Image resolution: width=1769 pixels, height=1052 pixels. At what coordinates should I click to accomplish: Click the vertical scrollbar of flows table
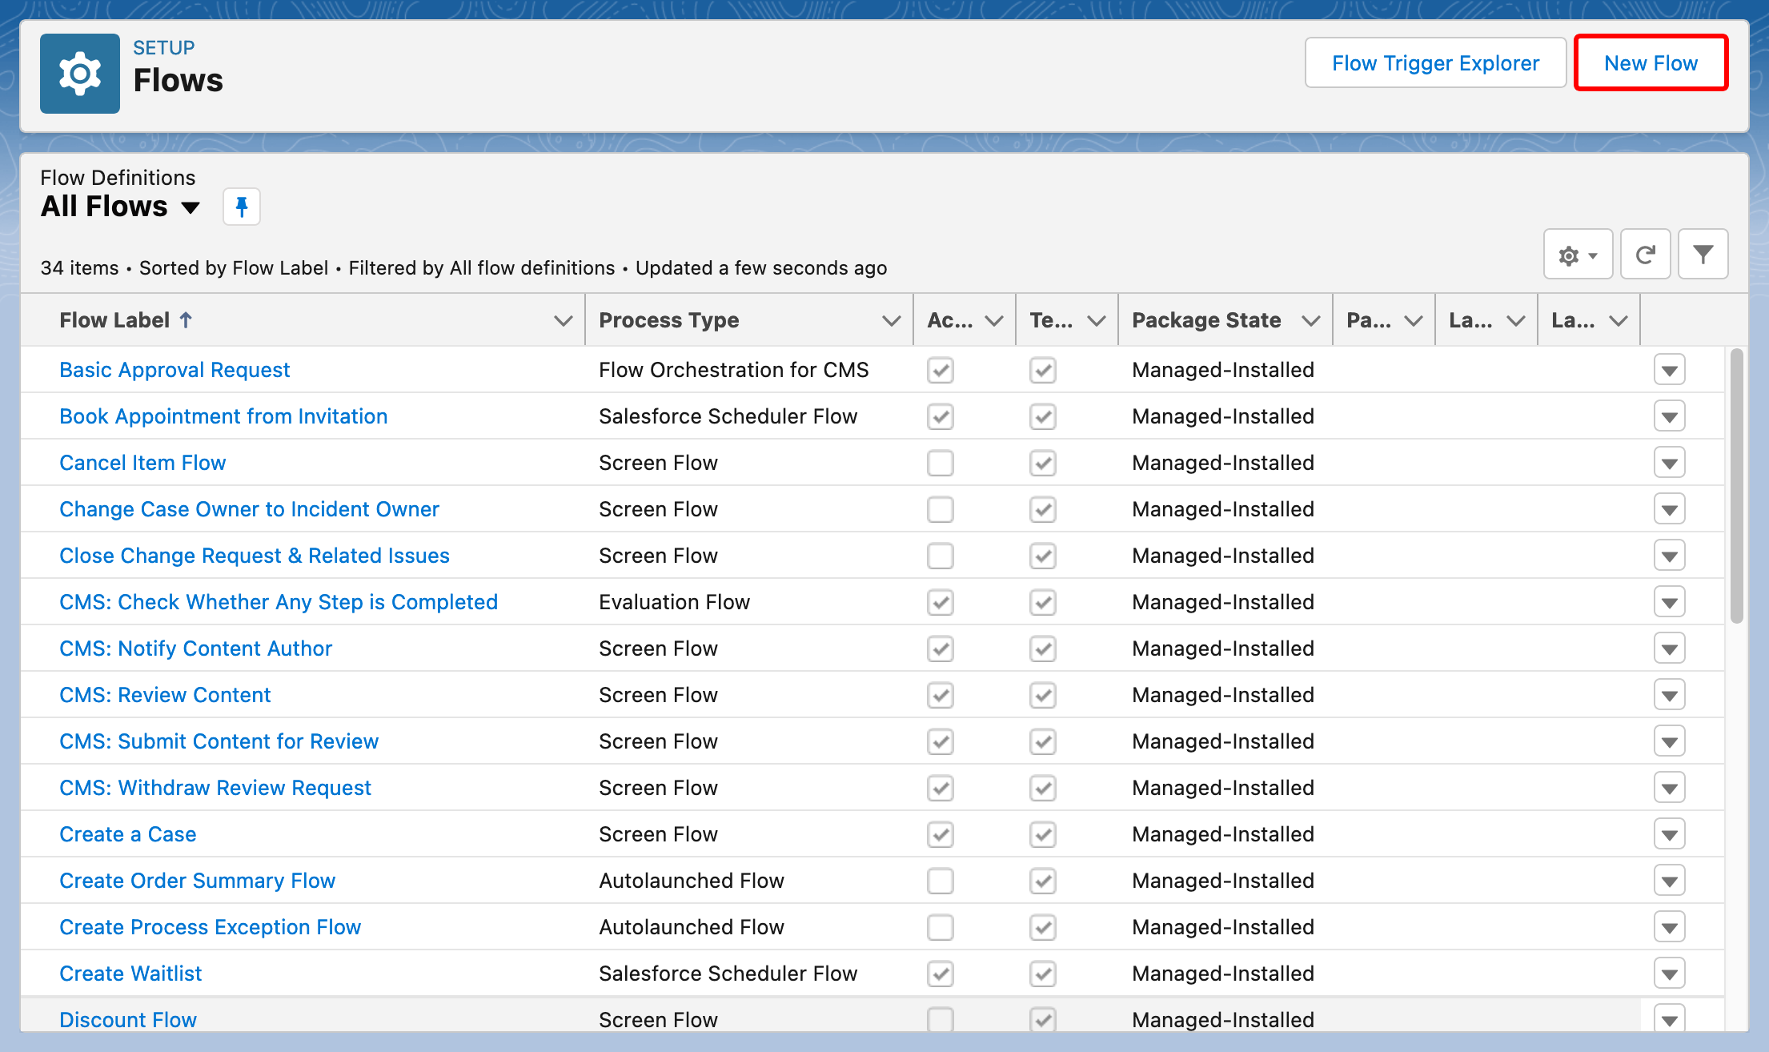(x=1735, y=486)
